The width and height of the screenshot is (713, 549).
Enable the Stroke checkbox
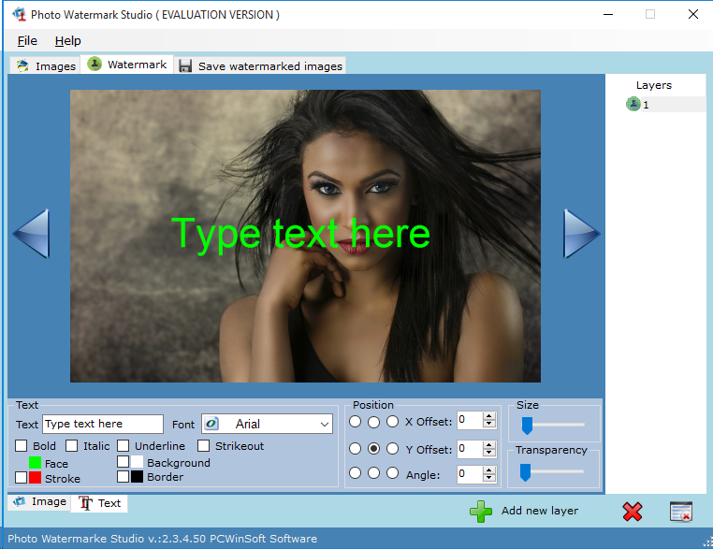[22, 478]
